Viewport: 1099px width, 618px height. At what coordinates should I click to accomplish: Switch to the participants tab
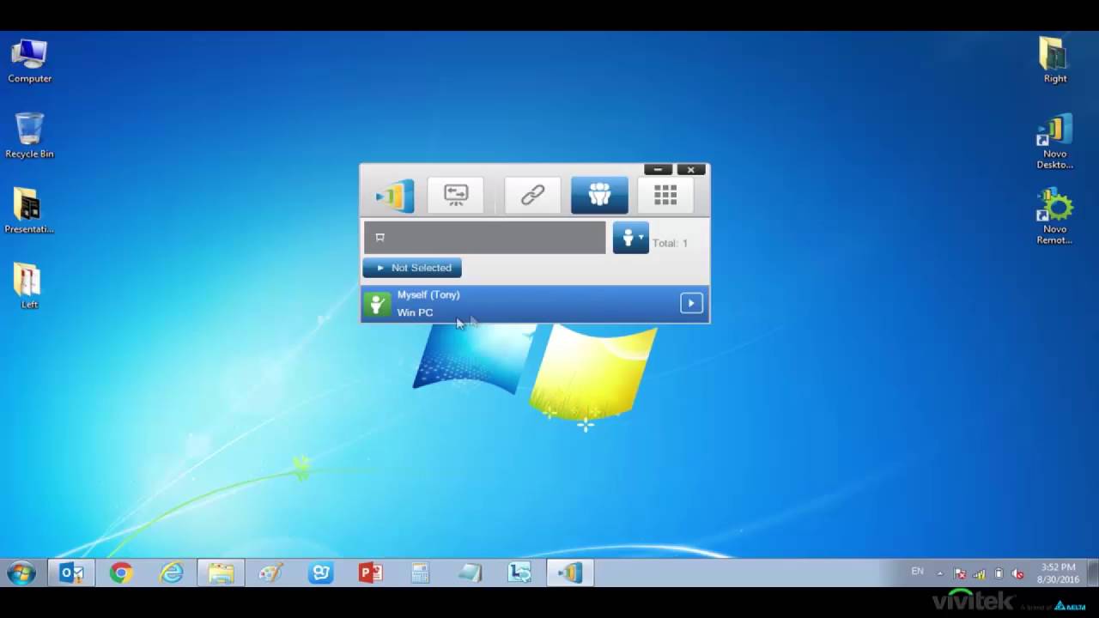coord(599,195)
